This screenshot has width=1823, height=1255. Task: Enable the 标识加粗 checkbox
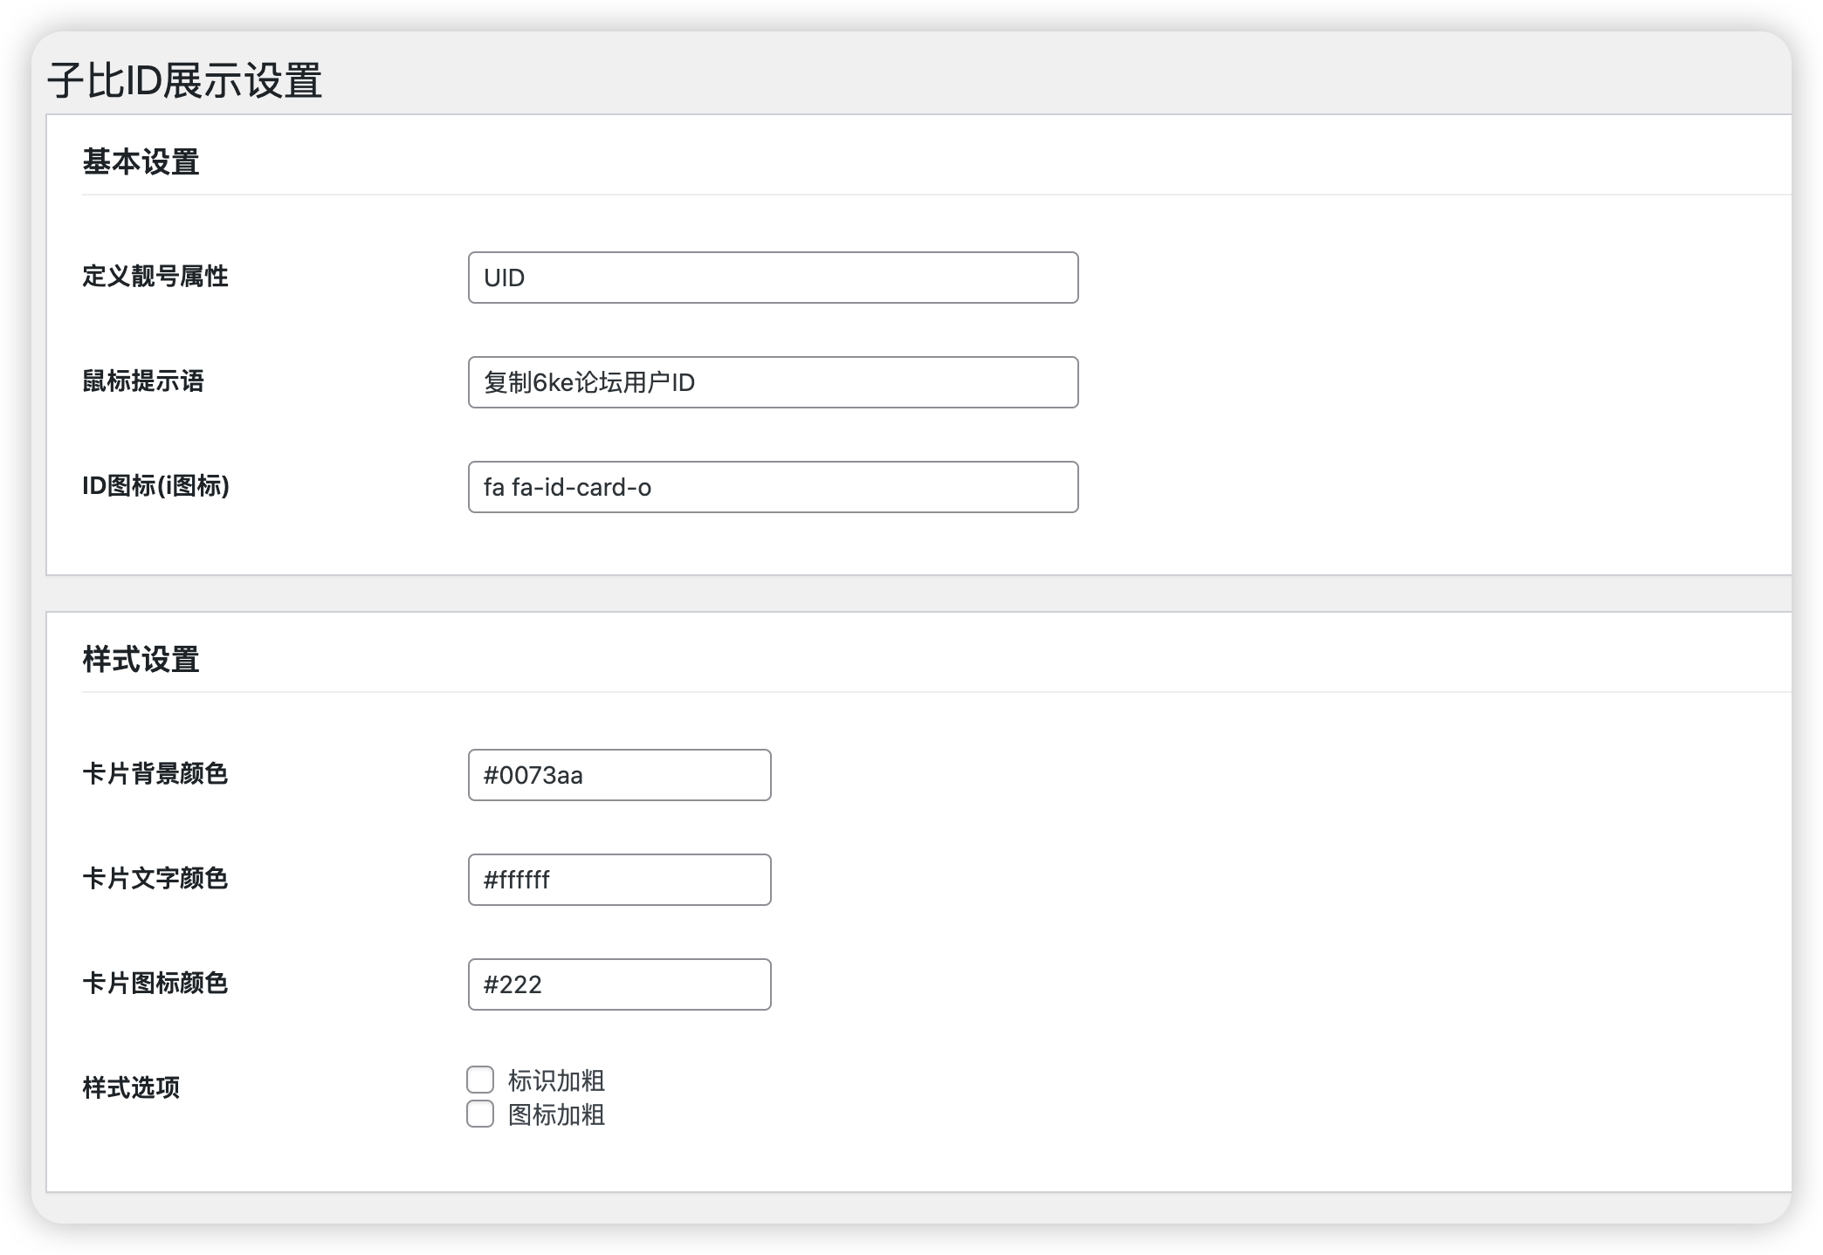click(480, 1080)
